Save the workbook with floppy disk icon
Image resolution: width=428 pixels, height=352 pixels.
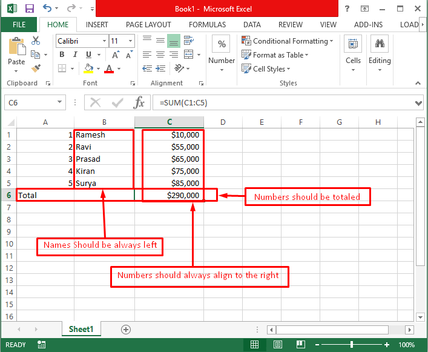30,8
